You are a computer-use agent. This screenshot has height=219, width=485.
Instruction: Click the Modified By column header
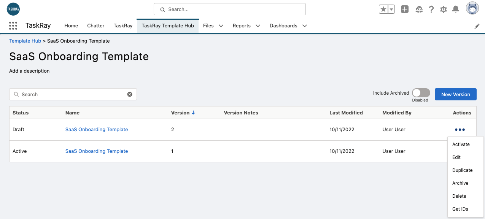(397, 113)
